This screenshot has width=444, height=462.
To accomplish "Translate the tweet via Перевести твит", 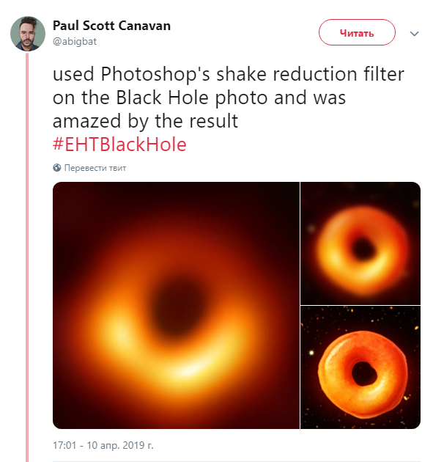I will (x=95, y=168).
